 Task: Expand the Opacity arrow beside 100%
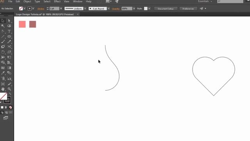[x=134, y=9]
